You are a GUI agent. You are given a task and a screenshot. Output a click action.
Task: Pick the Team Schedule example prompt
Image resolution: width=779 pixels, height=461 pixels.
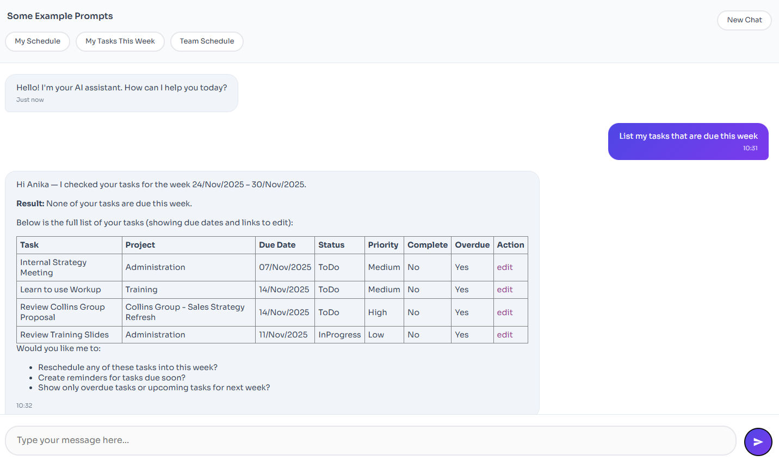(x=207, y=41)
